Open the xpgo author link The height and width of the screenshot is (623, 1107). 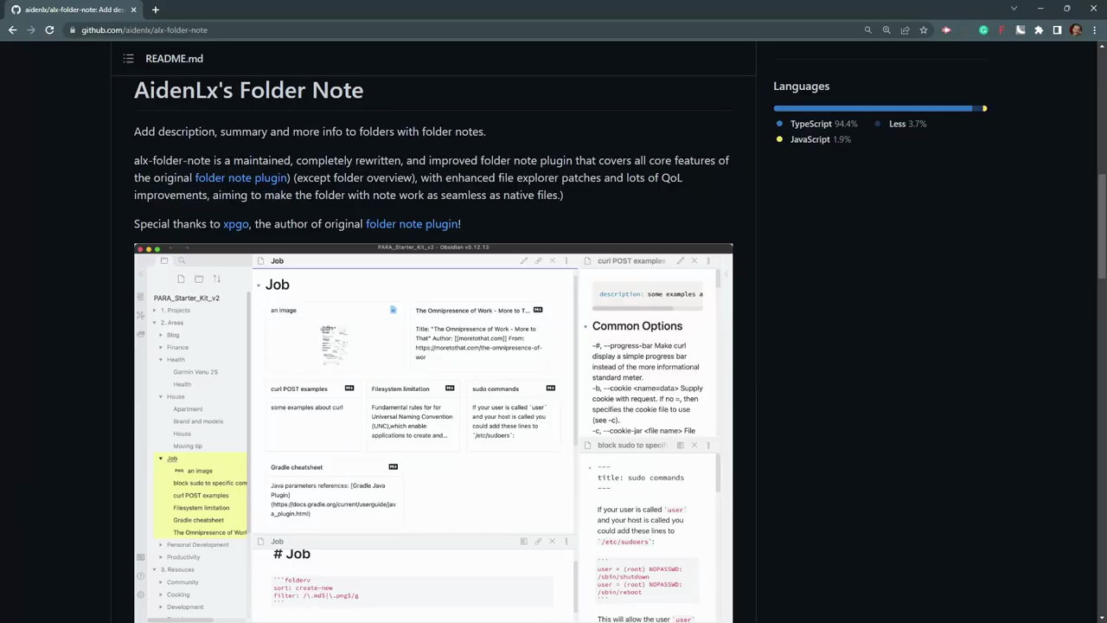(x=236, y=224)
